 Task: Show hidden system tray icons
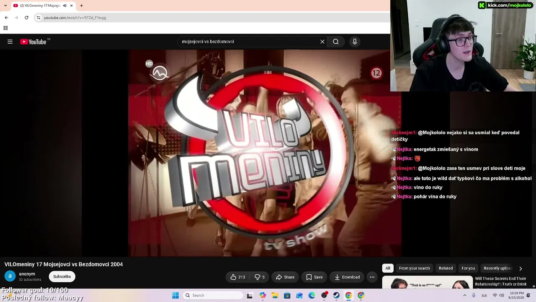(464, 295)
